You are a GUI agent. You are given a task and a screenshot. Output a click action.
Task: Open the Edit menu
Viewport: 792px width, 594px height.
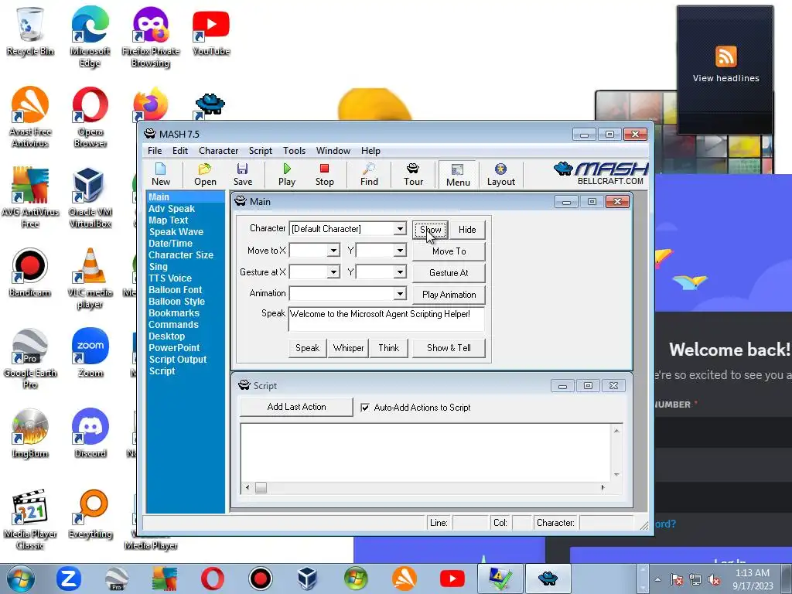(x=179, y=151)
